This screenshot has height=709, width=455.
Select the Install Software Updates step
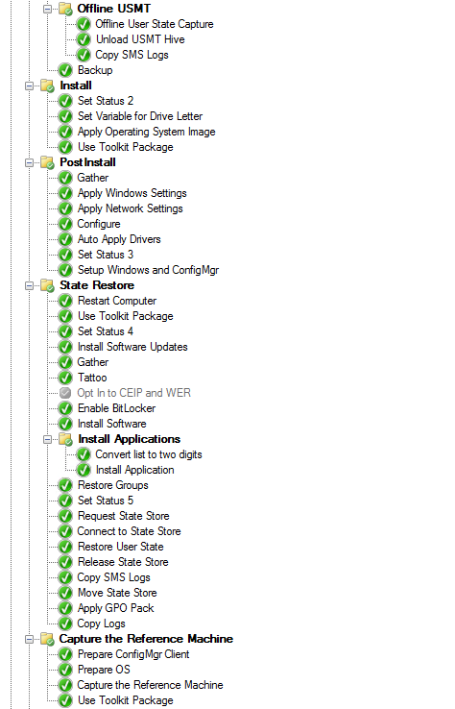(x=132, y=347)
